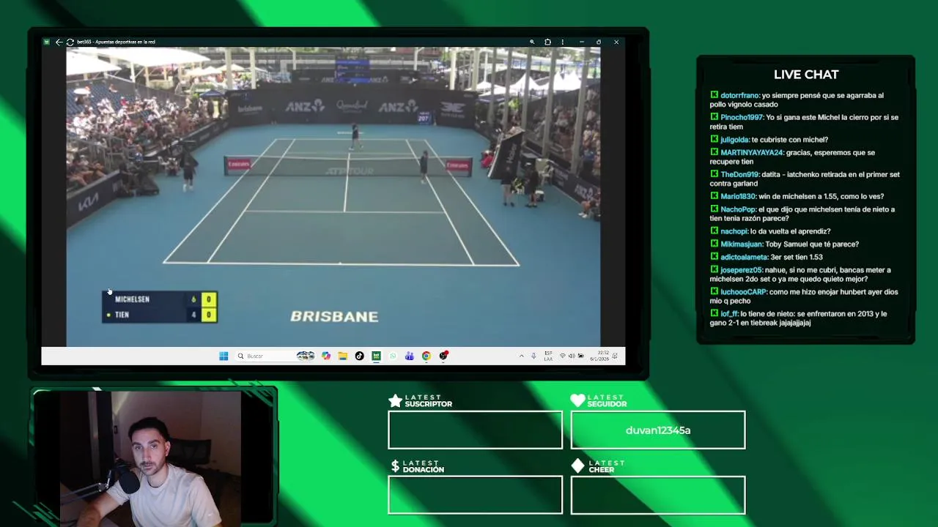Click the Mikimasjuan username in chat
Viewport: 938px width, 527px height.
(742, 244)
